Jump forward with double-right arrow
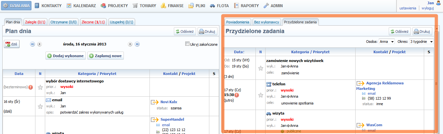Screen dimensions: 443x134 click(137, 44)
